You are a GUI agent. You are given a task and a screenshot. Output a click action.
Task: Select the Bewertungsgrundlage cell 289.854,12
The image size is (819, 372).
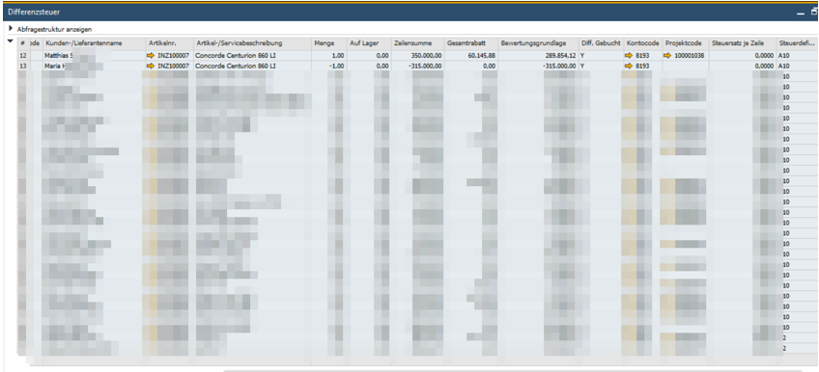pyautogui.click(x=538, y=55)
